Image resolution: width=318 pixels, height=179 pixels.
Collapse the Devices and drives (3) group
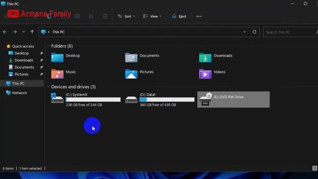(x=48, y=87)
